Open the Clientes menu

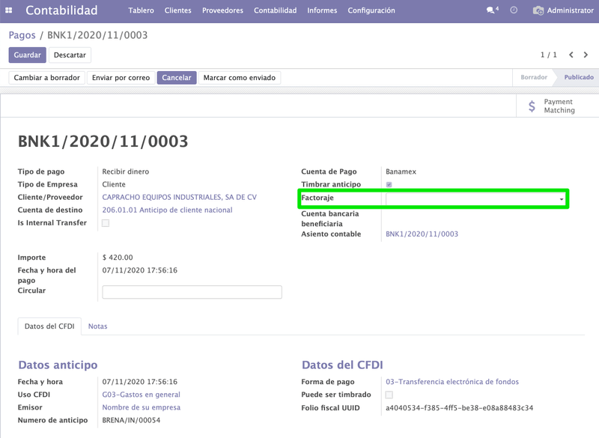tap(177, 10)
